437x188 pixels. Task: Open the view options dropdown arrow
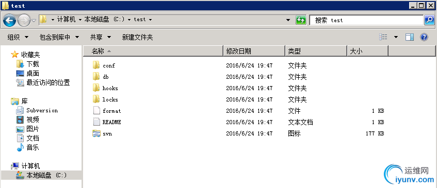(x=396, y=37)
